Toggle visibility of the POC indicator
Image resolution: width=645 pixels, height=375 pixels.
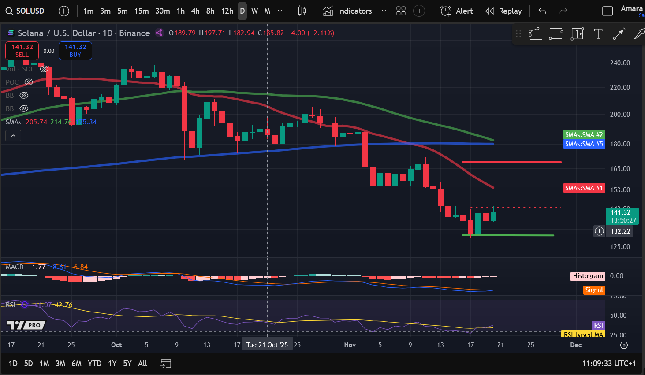point(28,82)
